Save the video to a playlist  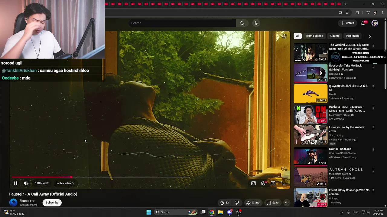[x=272, y=203]
